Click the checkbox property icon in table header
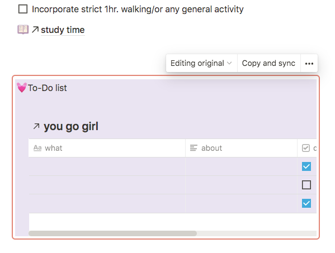335x253 pixels. 306,148
